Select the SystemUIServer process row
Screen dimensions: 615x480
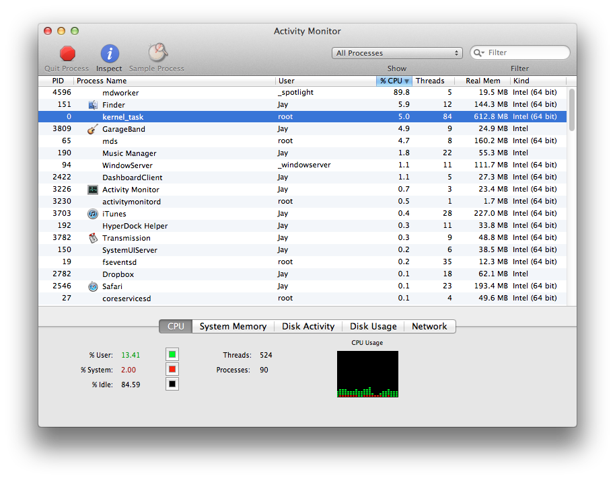click(302, 250)
